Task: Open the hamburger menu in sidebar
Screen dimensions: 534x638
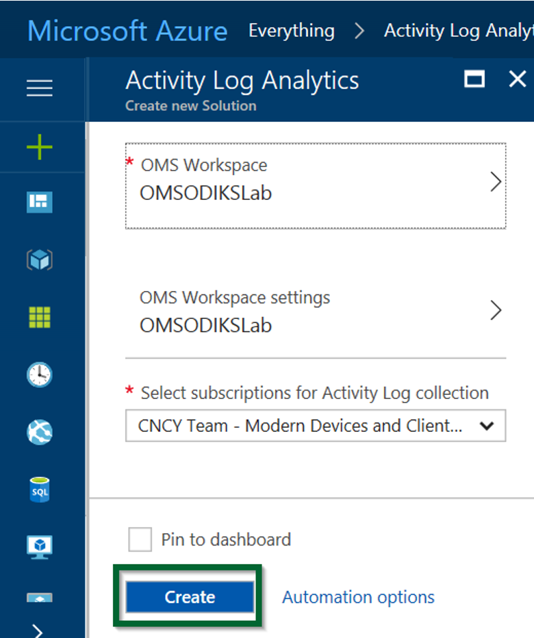Action: (x=40, y=88)
